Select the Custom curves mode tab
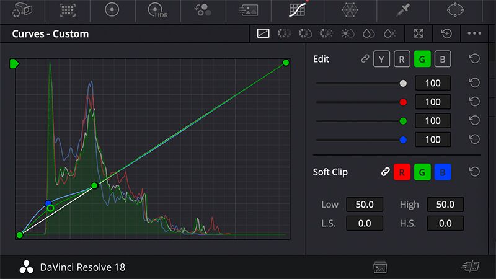Viewport: 496px width, 279px height. (x=263, y=34)
